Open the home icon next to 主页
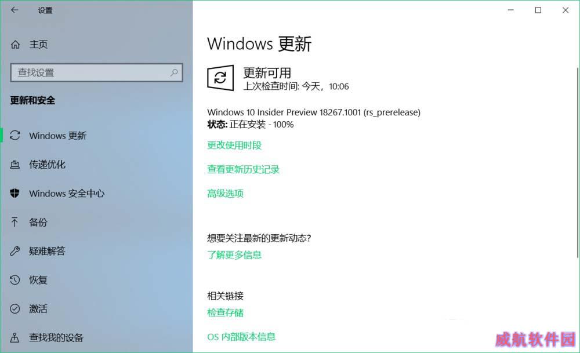This screenshot has width=580, height=353. [15, 45]
